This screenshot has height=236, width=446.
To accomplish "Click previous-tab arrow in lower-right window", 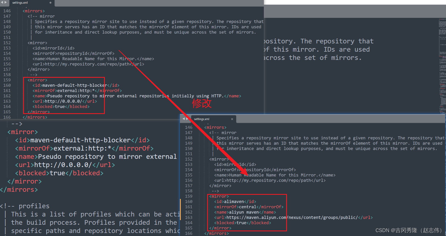I will click(184, 119).
